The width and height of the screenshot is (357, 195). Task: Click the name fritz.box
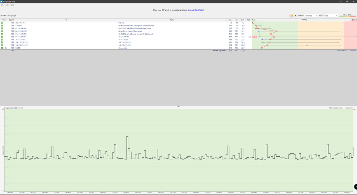pos(121,23)
